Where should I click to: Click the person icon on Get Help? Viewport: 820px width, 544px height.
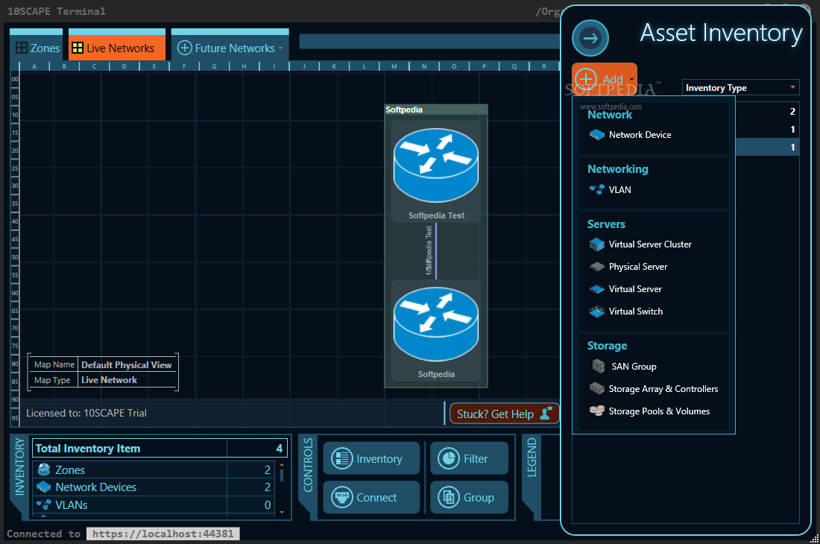coord(546,414)
